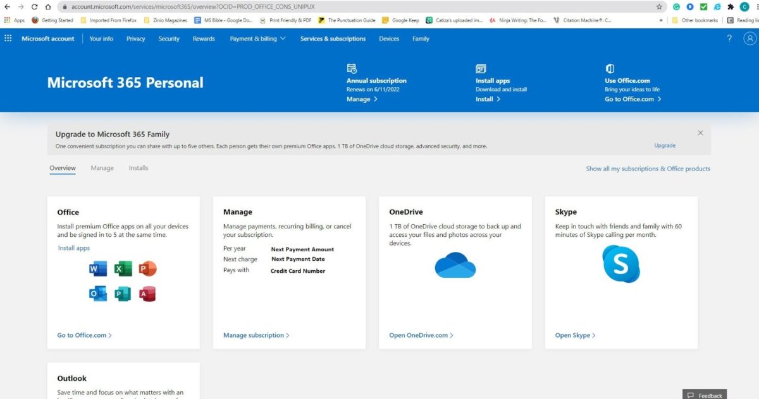Reload the page with the refresh icon
Screen dimensions: 759x399
pyautogui.click(x=35, y=7)
